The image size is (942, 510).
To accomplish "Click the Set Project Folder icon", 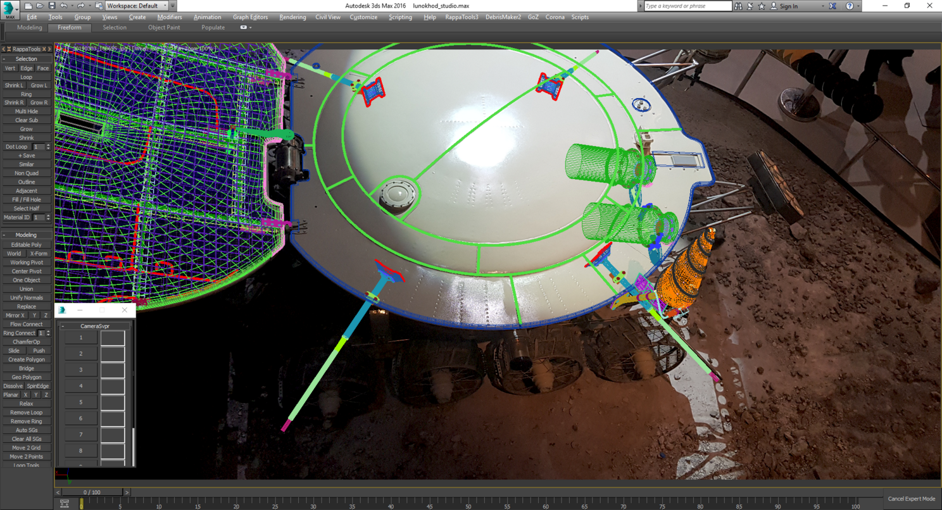I will tap(99, 6).
